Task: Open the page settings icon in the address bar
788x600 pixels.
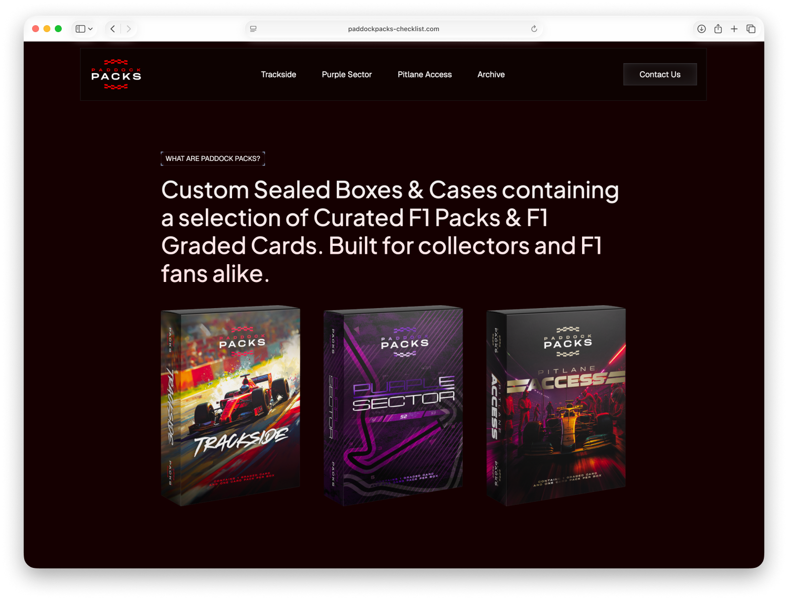Action: [x=253, y=29]
